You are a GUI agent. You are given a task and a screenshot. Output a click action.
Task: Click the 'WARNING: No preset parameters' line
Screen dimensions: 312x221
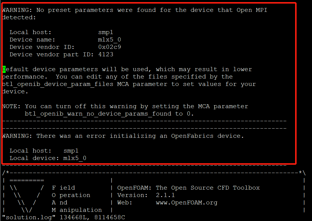point(135,10)
